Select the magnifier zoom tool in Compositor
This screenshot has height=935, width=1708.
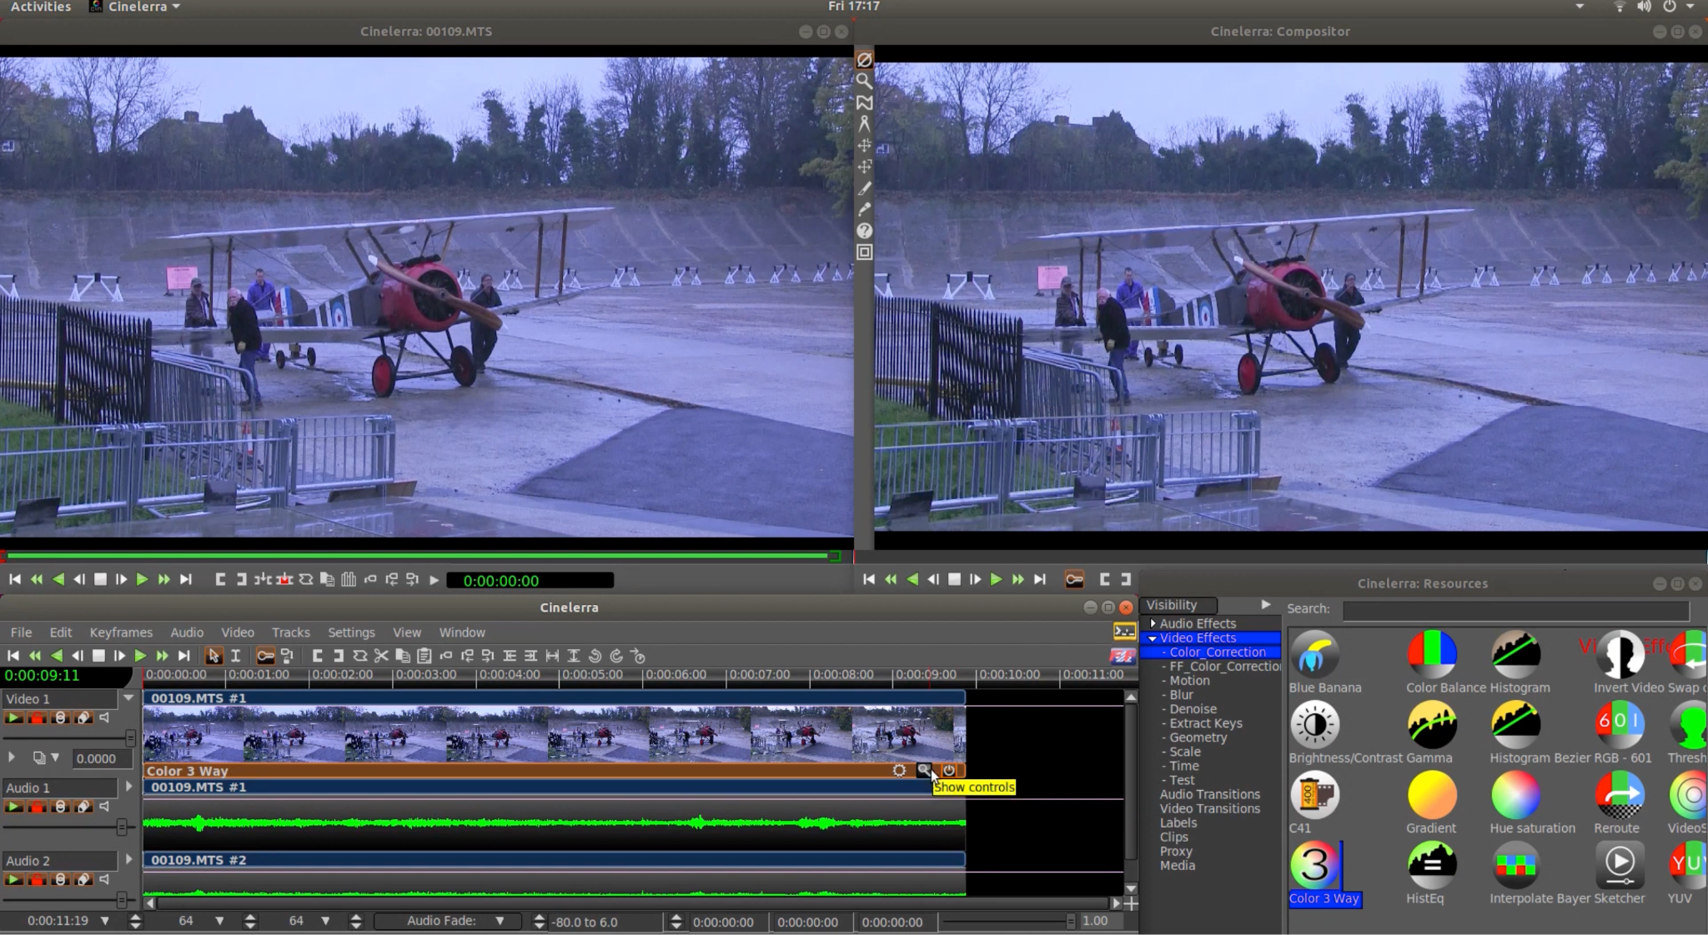[x=863, y=81]
